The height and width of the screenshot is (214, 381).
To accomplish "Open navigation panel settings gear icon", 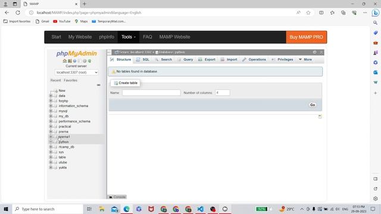I will [x=85, y=61].
